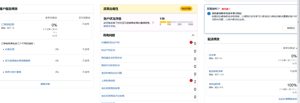
Task: Click the 100% value for 有效追踪率
Action: (292, 85)
